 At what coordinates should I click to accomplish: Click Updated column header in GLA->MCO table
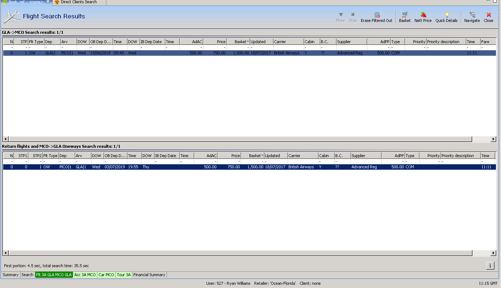[x=262, y=42]
